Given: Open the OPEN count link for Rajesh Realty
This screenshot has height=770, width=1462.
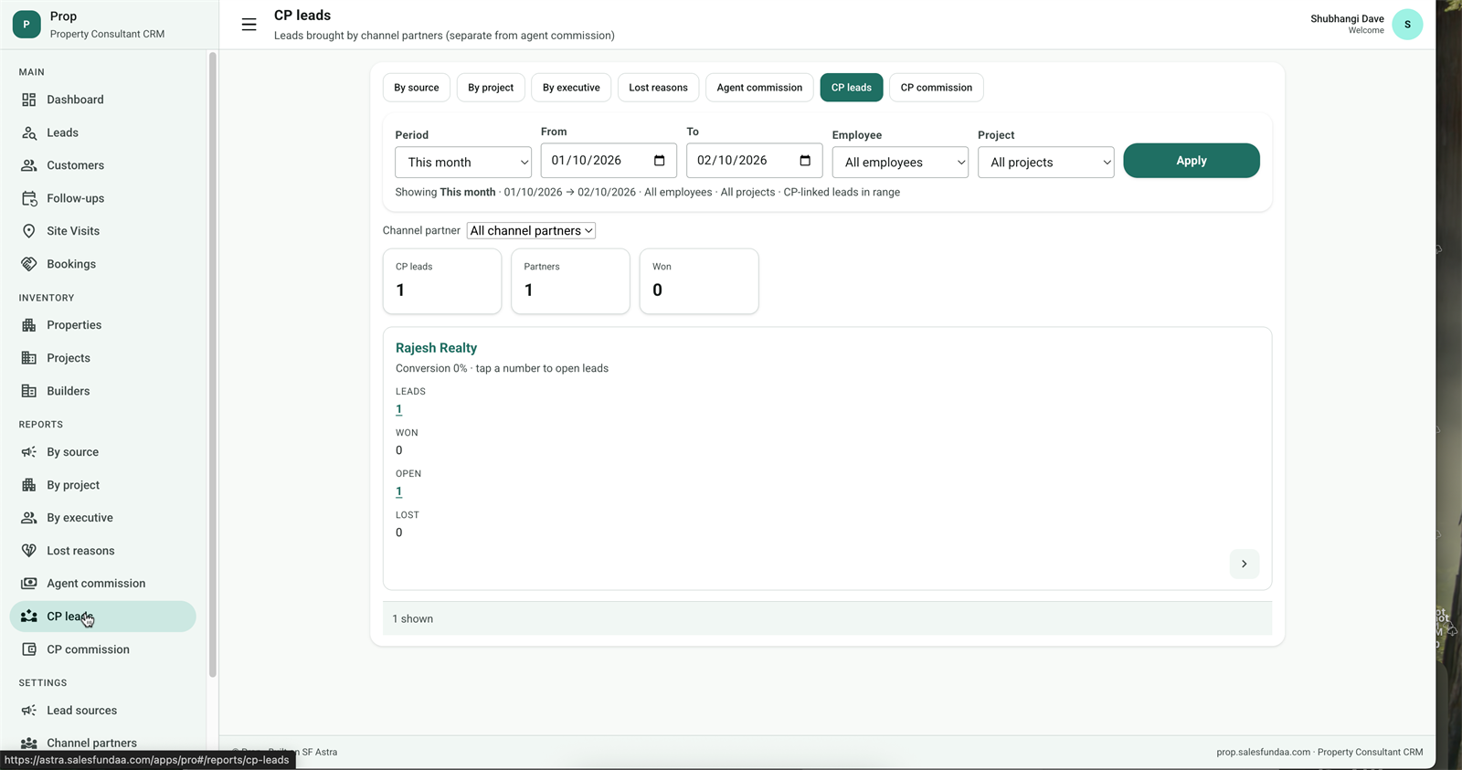Looking at the screenshot, I should (399, 491).
